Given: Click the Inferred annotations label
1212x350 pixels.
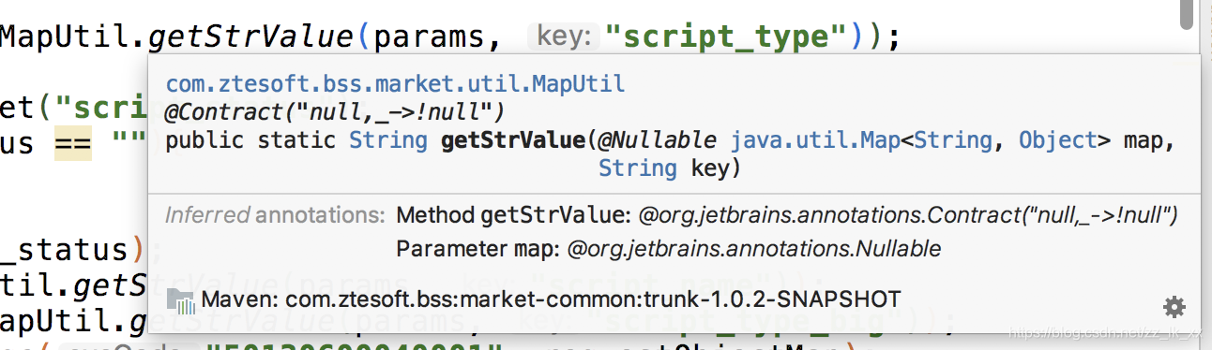Looking at the screenshot, I should pos(276,216).
